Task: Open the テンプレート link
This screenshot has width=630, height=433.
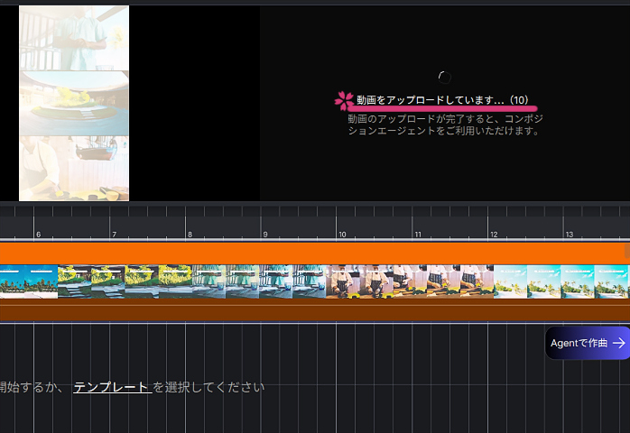Action: (x=112, y=387)
